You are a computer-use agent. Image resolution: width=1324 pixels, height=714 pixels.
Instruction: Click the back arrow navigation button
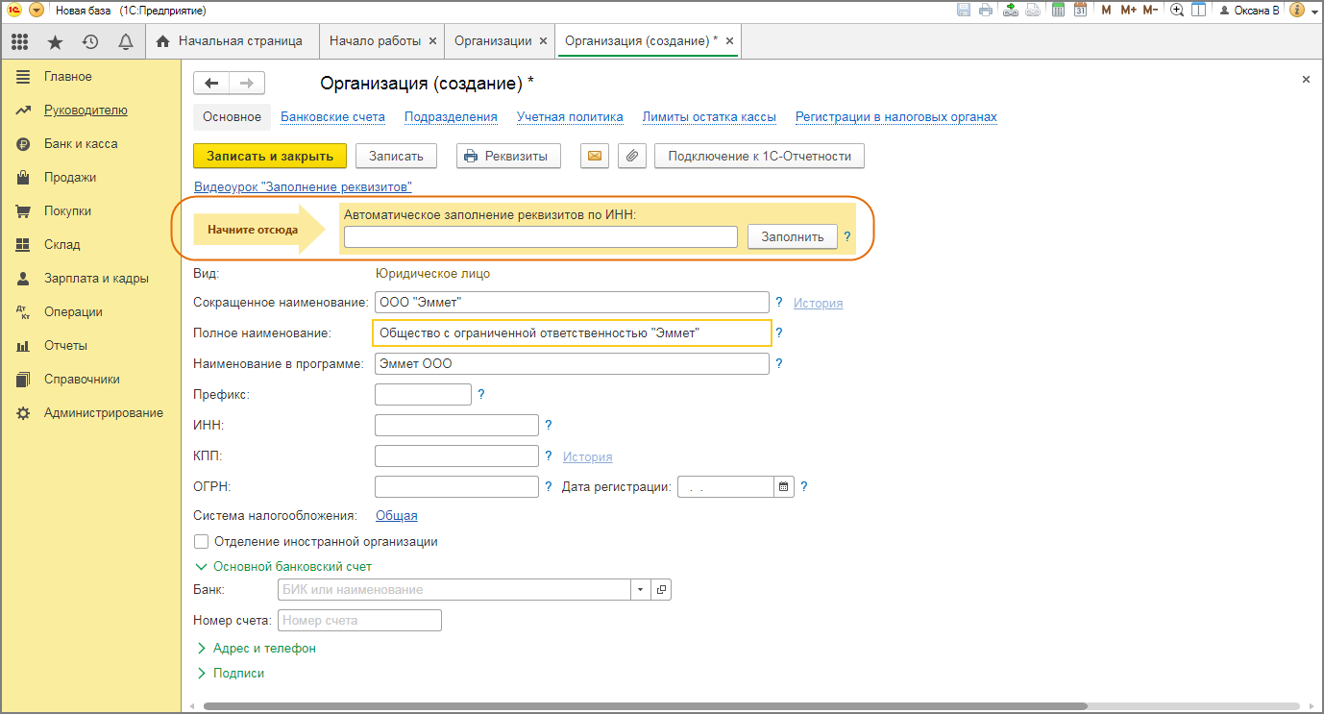tap(211, 83)
